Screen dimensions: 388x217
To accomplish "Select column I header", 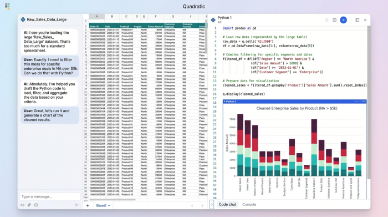I will 190,16.
